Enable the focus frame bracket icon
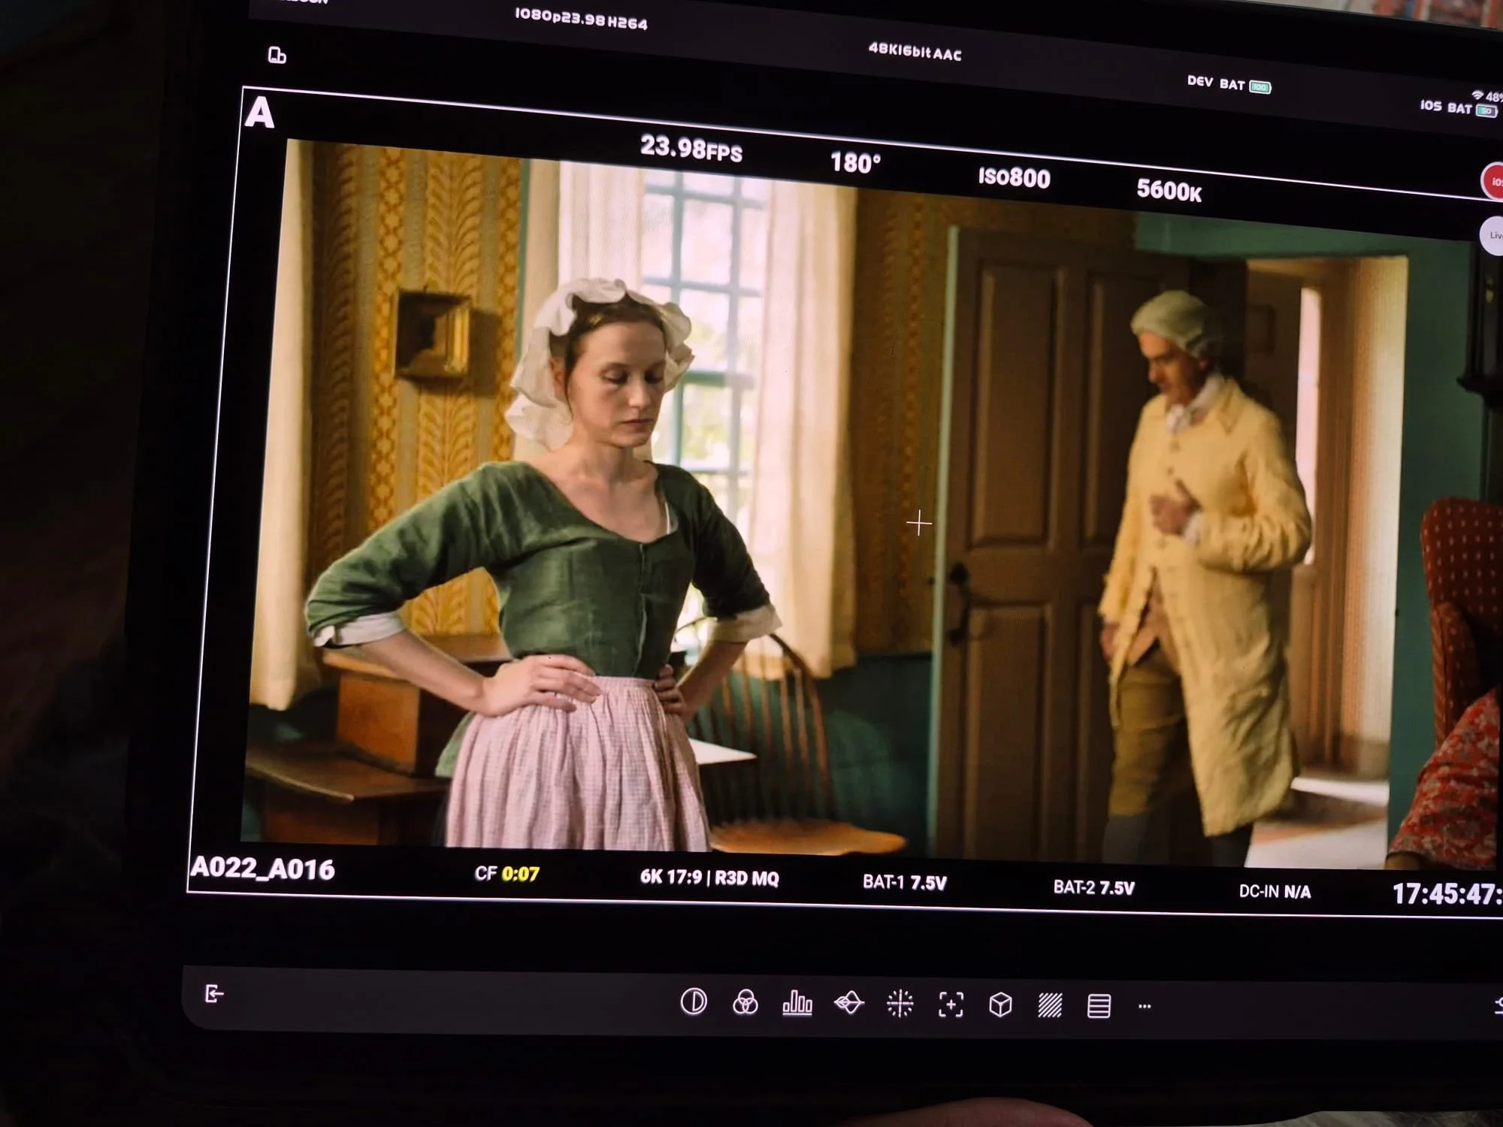 (x=951, y=1005)
